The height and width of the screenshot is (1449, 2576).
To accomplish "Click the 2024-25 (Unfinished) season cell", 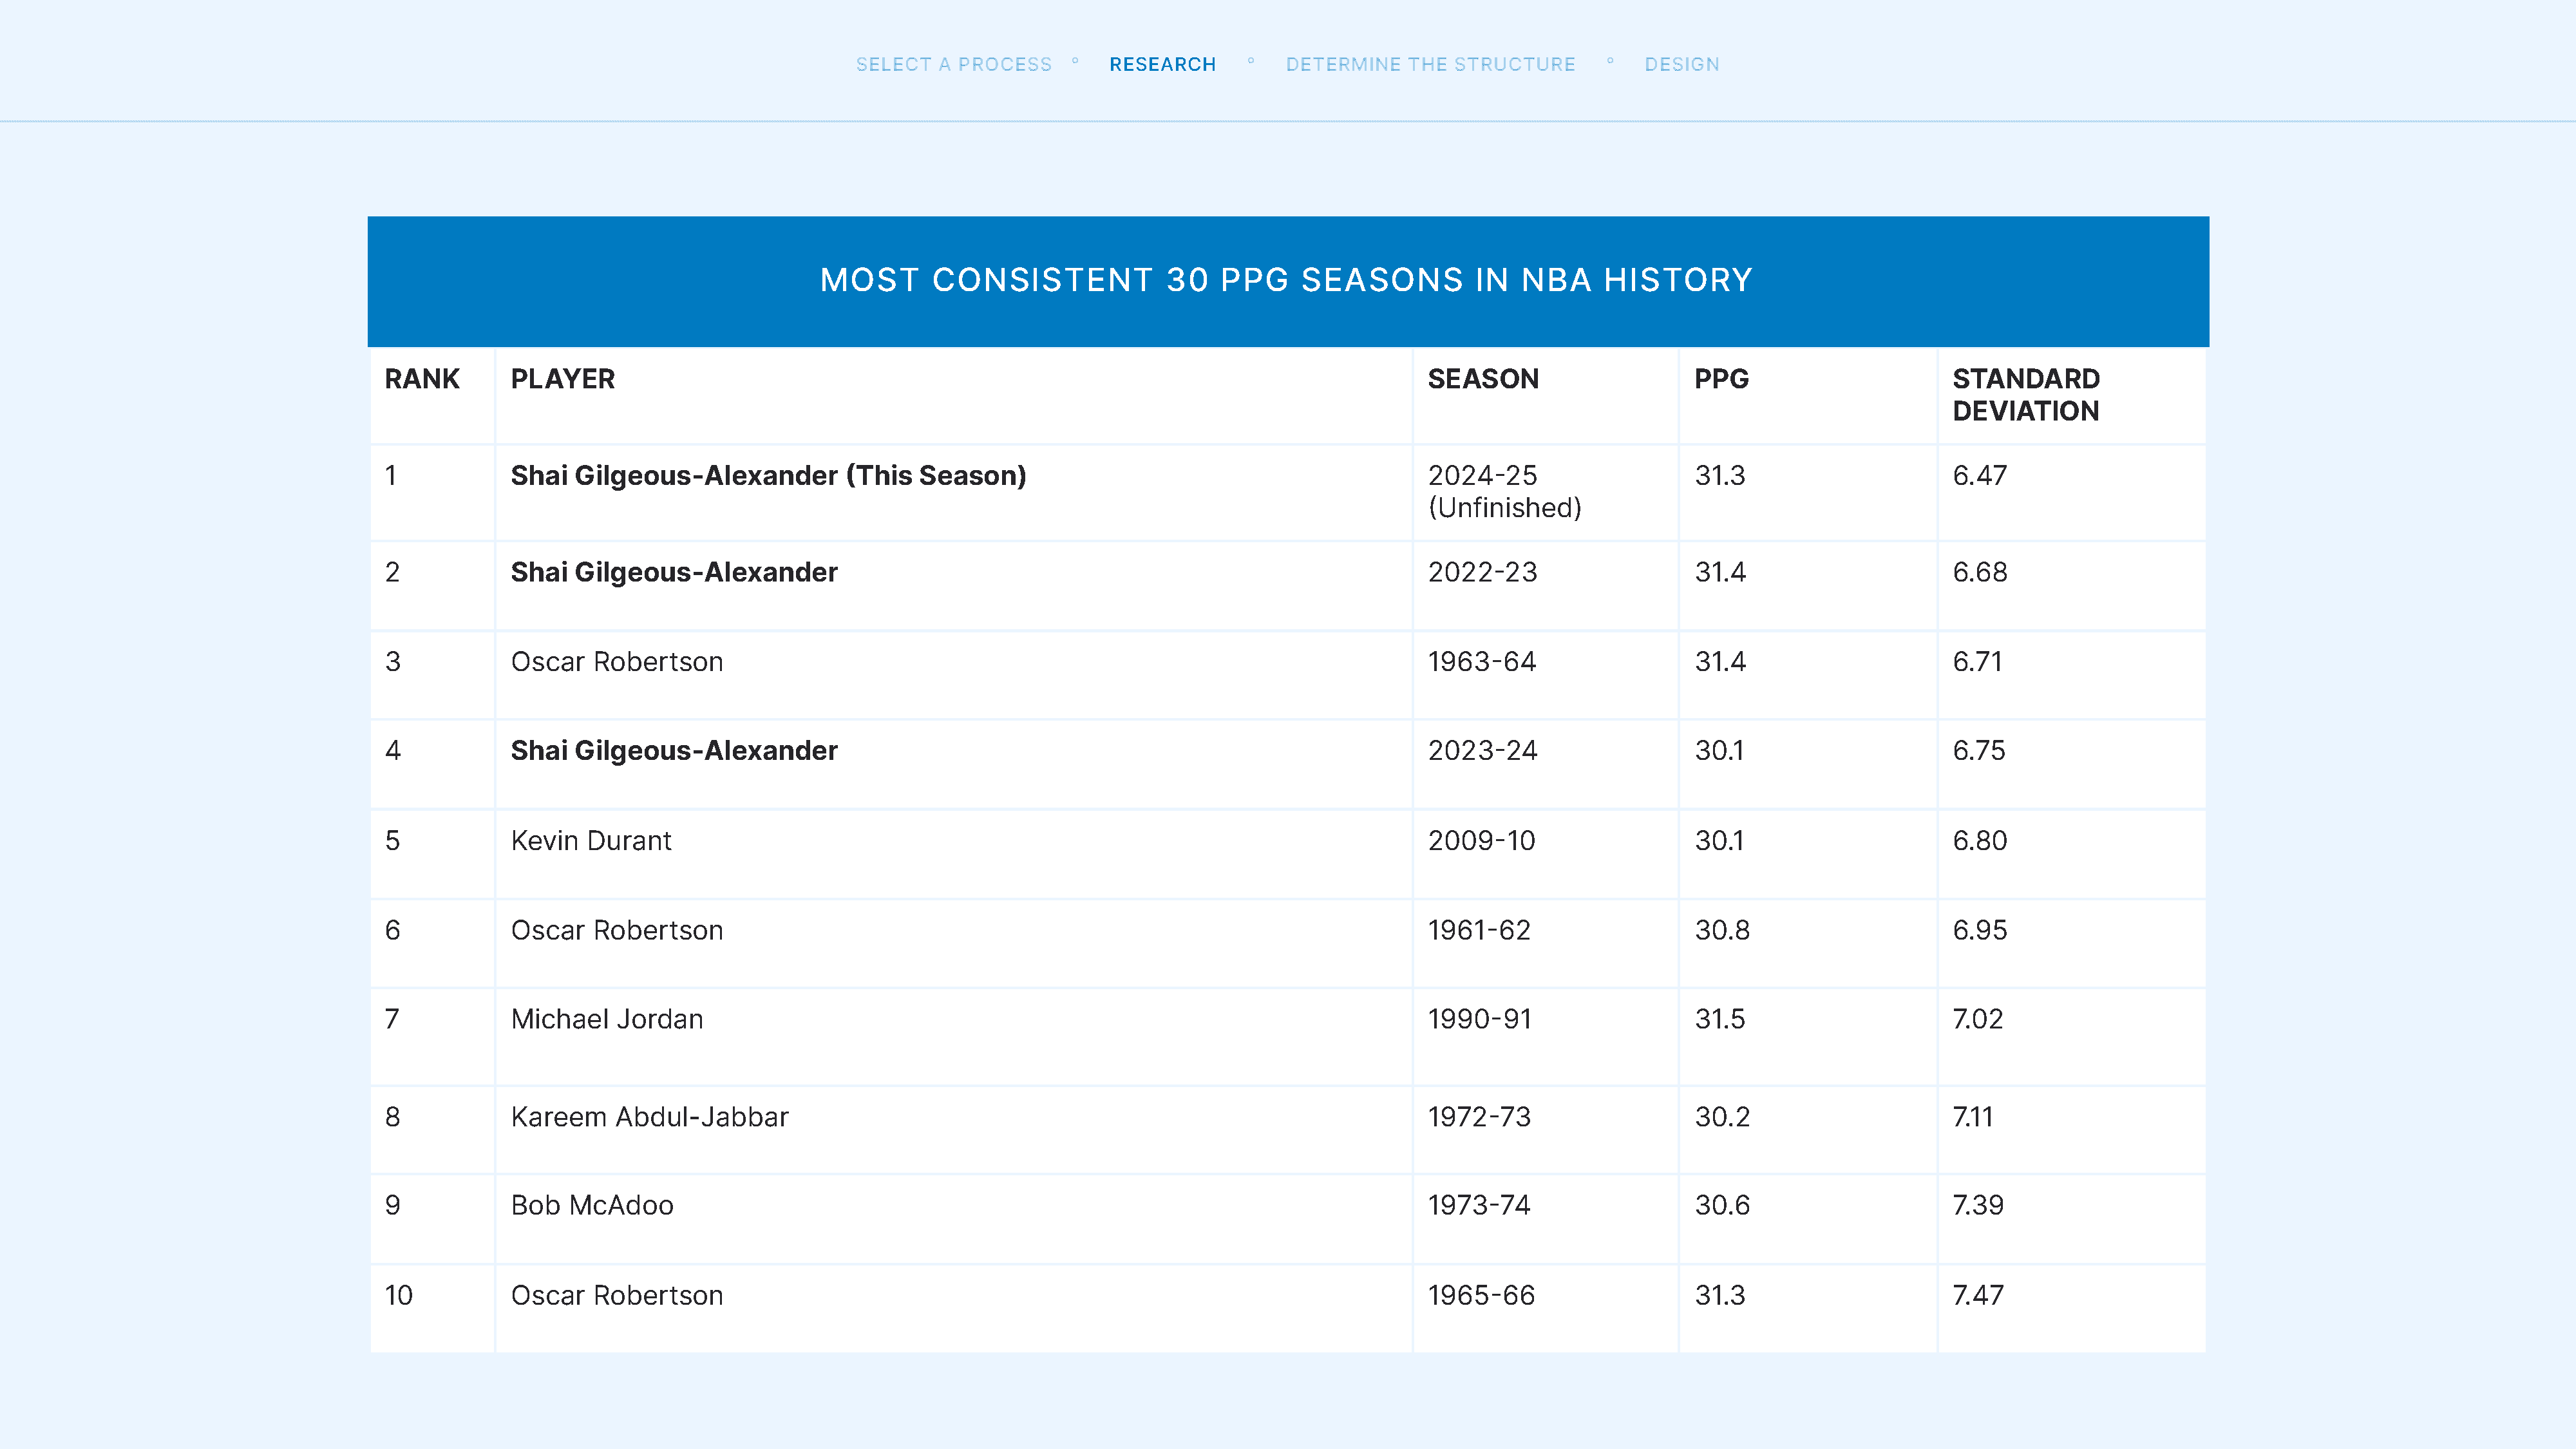I will click(x=1503, y=491).
